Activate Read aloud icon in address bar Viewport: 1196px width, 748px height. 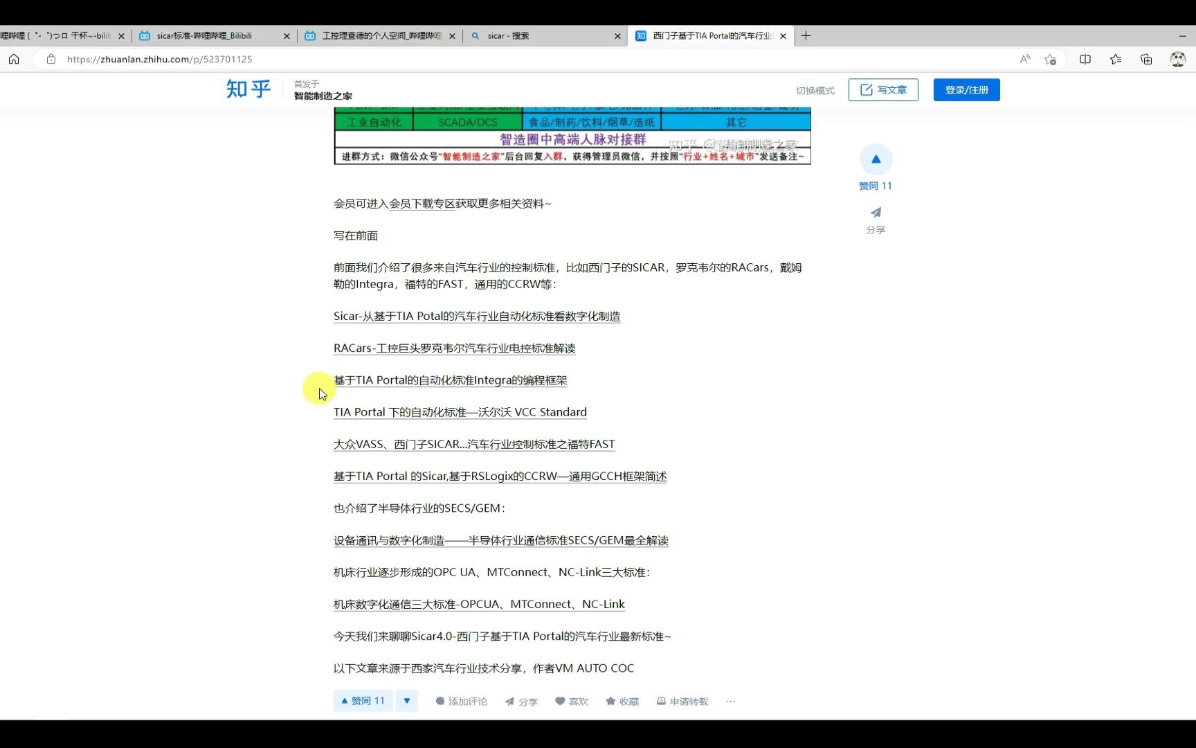point(1025,59)
